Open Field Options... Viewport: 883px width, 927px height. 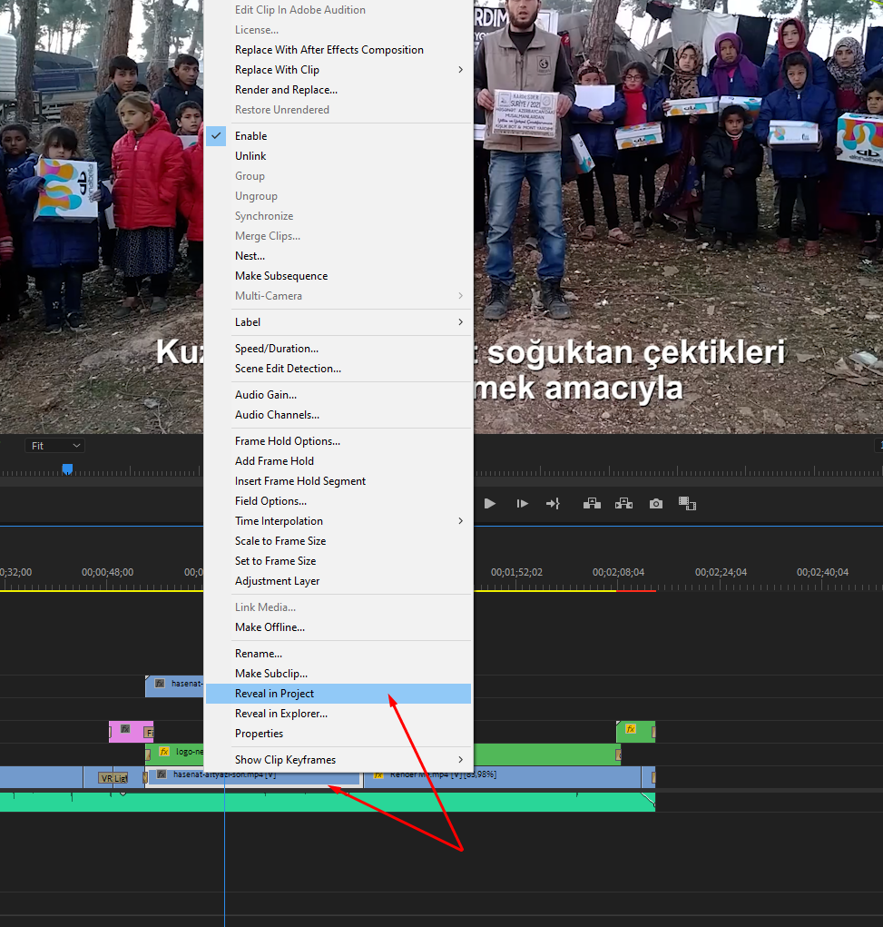pos(338,501)
